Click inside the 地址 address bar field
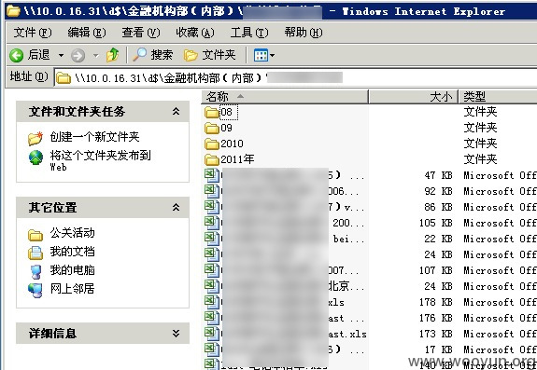Image resolution: width=537 pixels, height=370 pixels. click(x=295, y=78)
